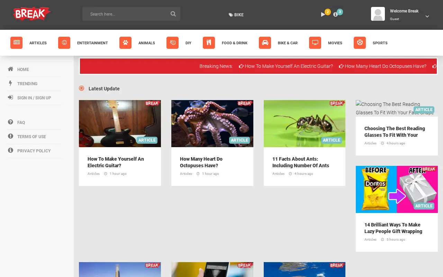The height and width of the screenshot is (277, 443).
Task: Open the electric guitar article thumbnail
Action: pos(120,124)
